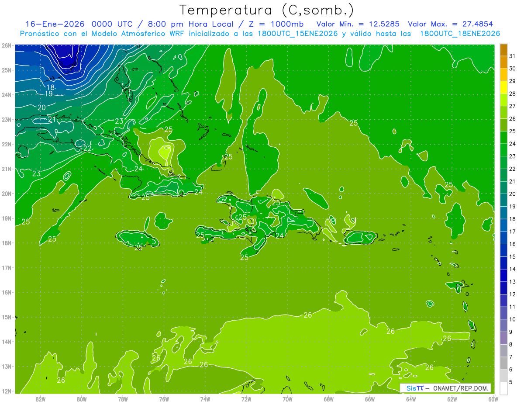Click the "1800UTC_18ENE2026" valid-until time
The height and width of the screenshot is (405, 524).
[x=460, y=34]
